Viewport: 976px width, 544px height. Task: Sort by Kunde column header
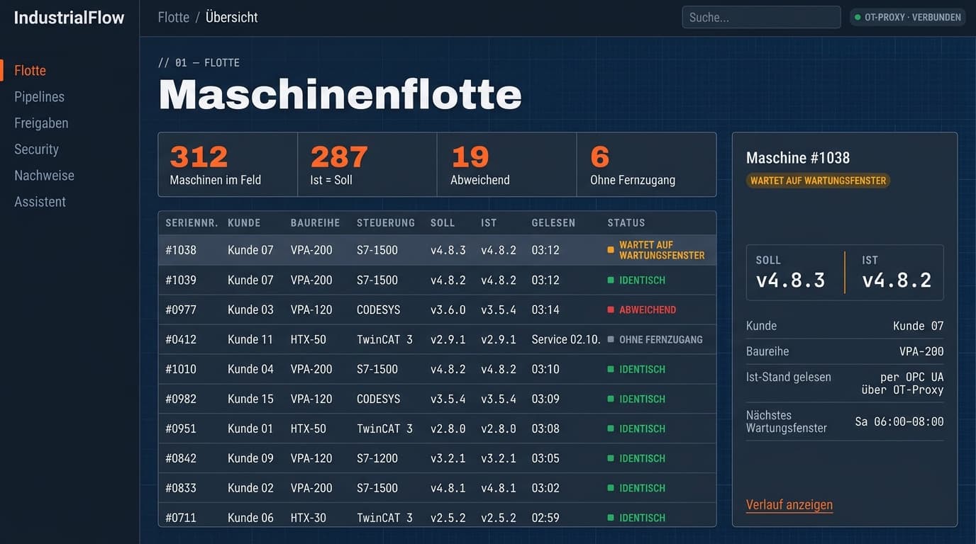(244, 222)
